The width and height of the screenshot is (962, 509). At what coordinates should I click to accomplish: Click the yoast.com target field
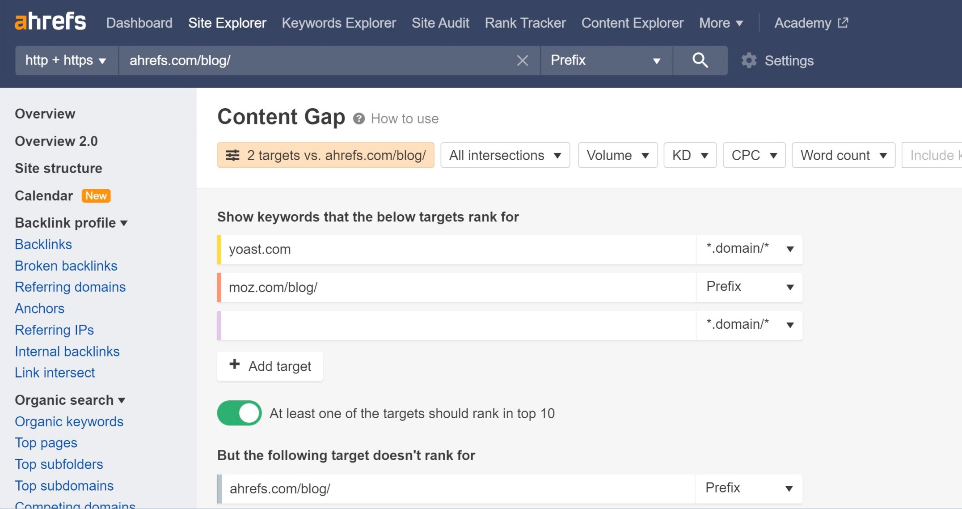click(x=459, y=249)
